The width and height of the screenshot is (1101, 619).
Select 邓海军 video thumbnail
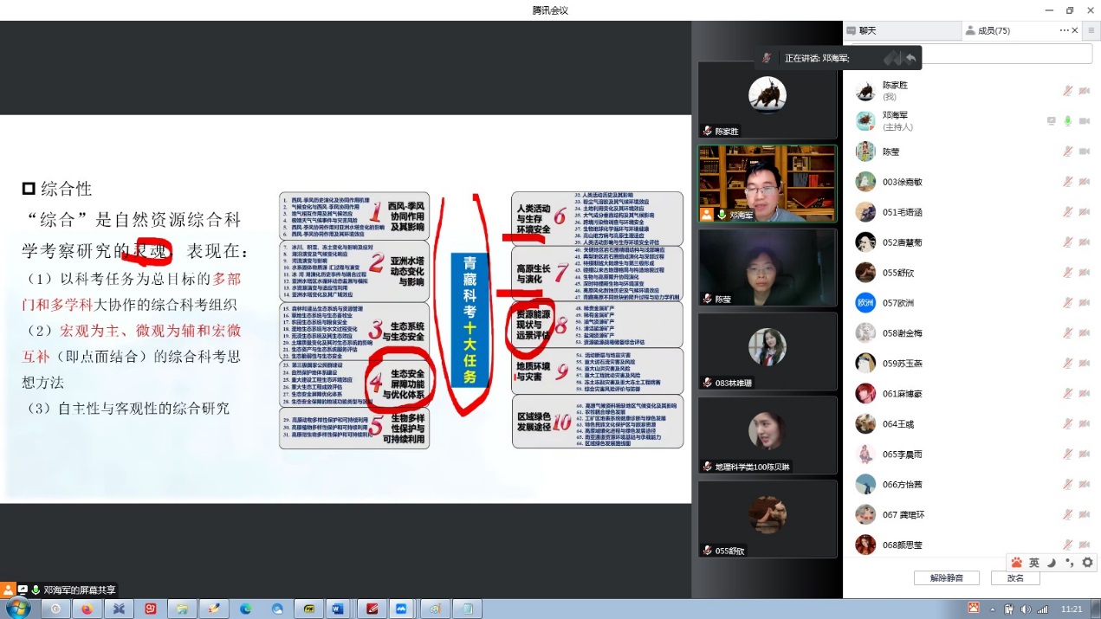(x=767, y=184)
